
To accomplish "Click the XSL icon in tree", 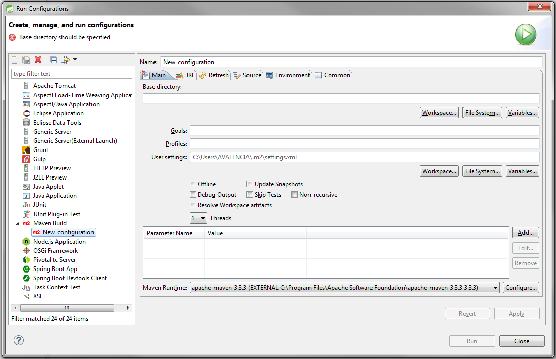I will click(x=26, y=296).
